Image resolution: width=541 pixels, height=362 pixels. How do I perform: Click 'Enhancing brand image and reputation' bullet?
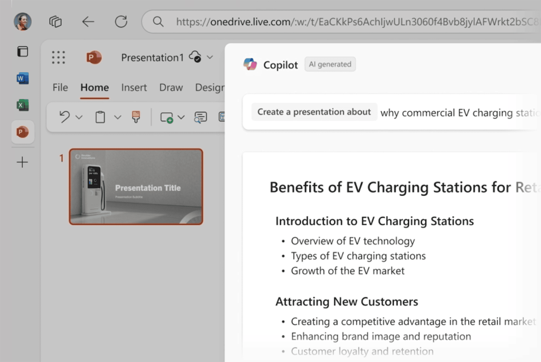point(381,336)
